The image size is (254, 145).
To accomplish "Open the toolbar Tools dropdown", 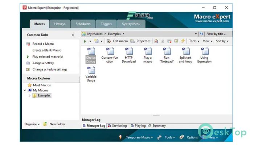I will 194,41.
